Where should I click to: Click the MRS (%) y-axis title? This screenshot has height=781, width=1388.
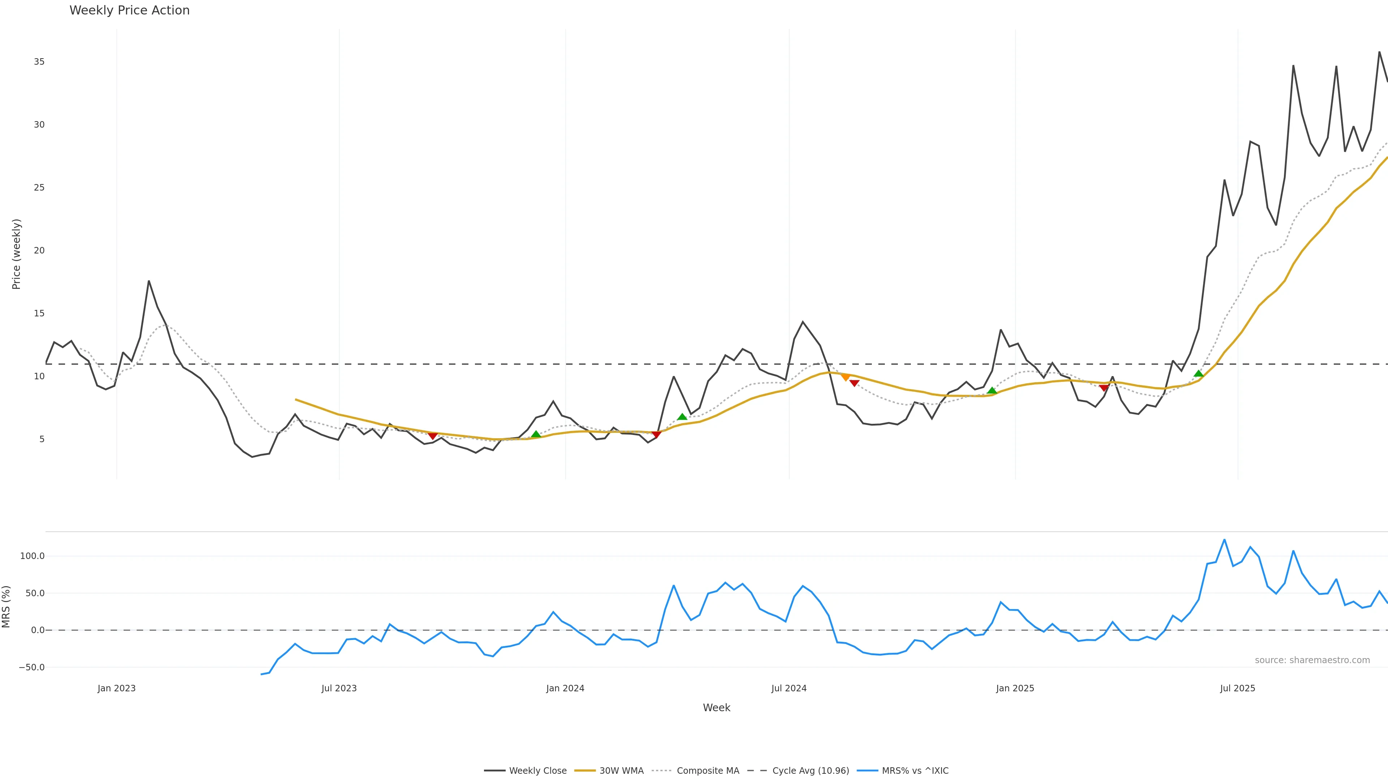[7, 606]
